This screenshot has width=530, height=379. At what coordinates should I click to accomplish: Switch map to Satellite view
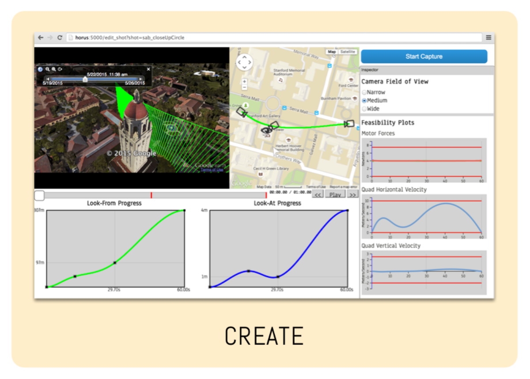[348, 52]
